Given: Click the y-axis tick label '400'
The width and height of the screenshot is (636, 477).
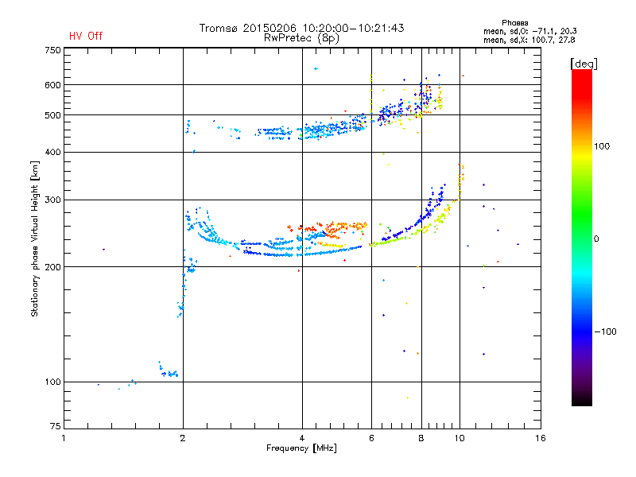Looking at the screenshot, I should (x=52, y=153).
